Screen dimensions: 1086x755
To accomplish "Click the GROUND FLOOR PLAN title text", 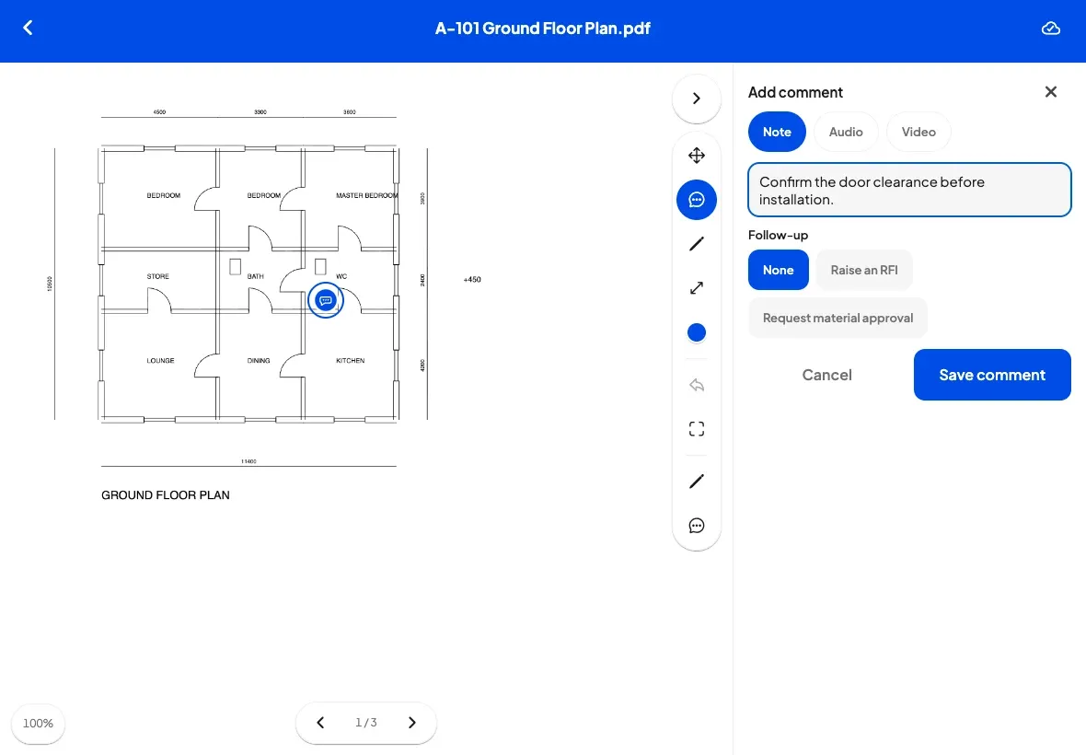I will (x=166, y=495).
